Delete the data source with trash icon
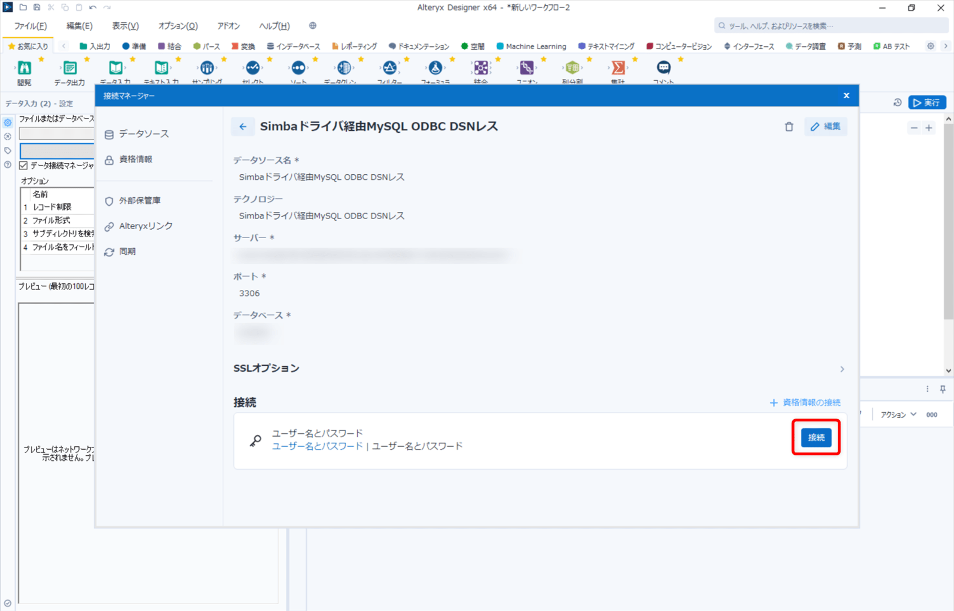This screenshot has height=611, width=954. tap(789, 126)
